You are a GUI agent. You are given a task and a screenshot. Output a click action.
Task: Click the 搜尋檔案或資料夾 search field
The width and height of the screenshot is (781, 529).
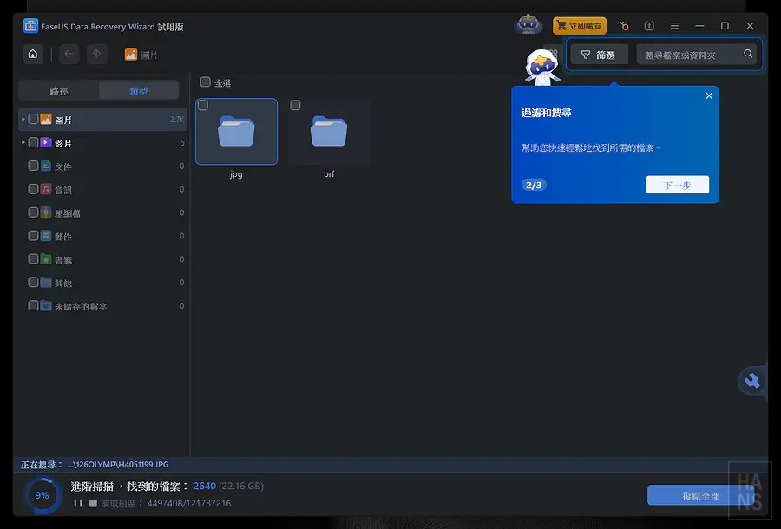point(690,54)
